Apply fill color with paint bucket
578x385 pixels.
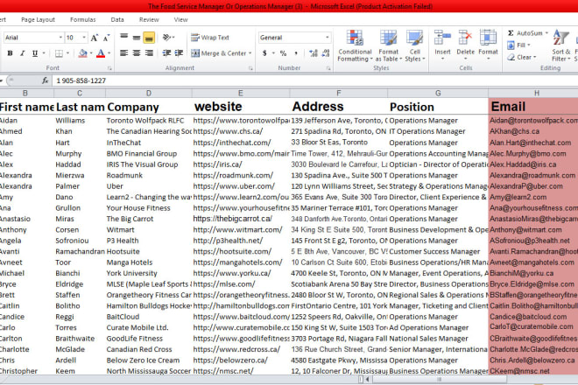click(83, 53)
